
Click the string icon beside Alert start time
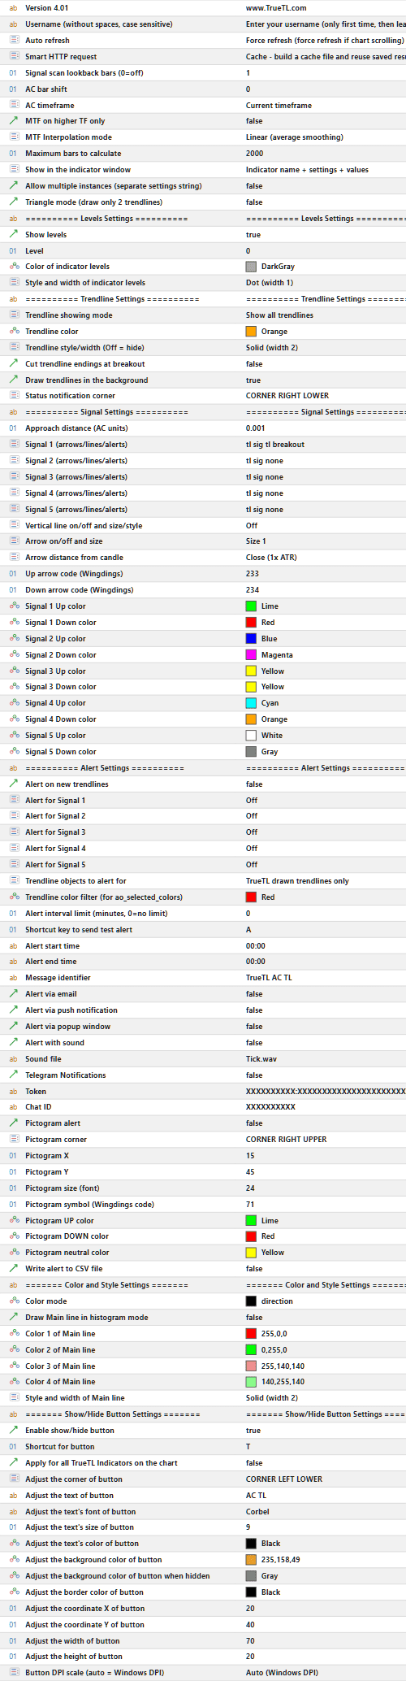pos(13,946)
